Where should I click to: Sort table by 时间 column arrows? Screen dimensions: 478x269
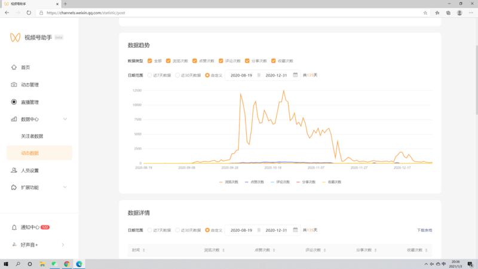click(144, 250)
